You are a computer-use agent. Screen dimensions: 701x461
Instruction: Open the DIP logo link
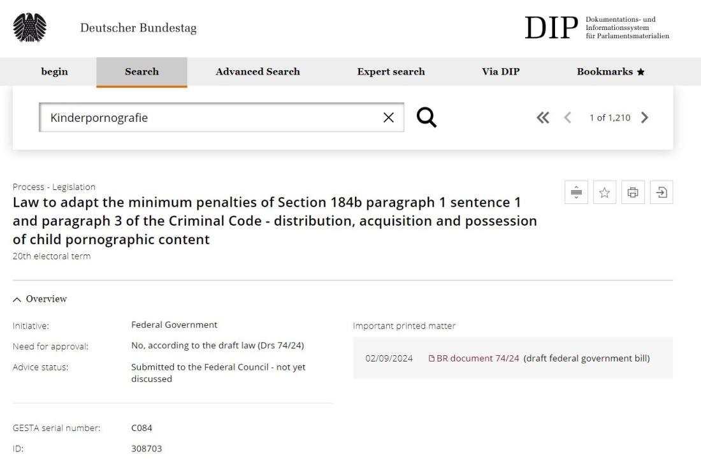tap(597, 27)
